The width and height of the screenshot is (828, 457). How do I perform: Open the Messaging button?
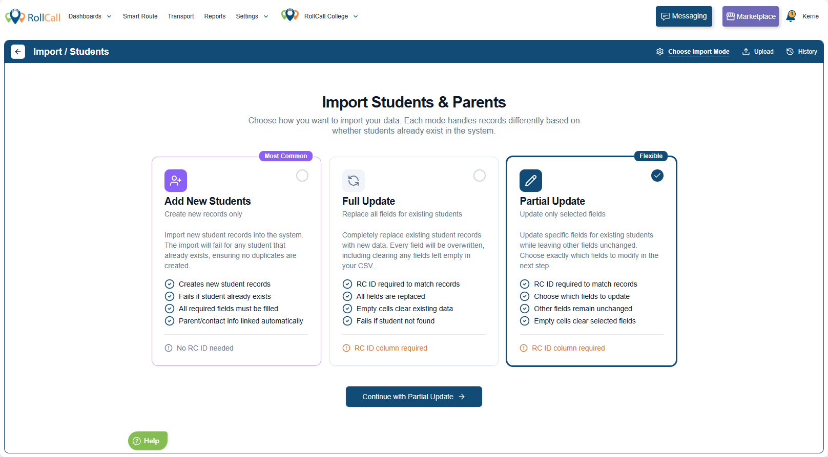pos(684,16)
